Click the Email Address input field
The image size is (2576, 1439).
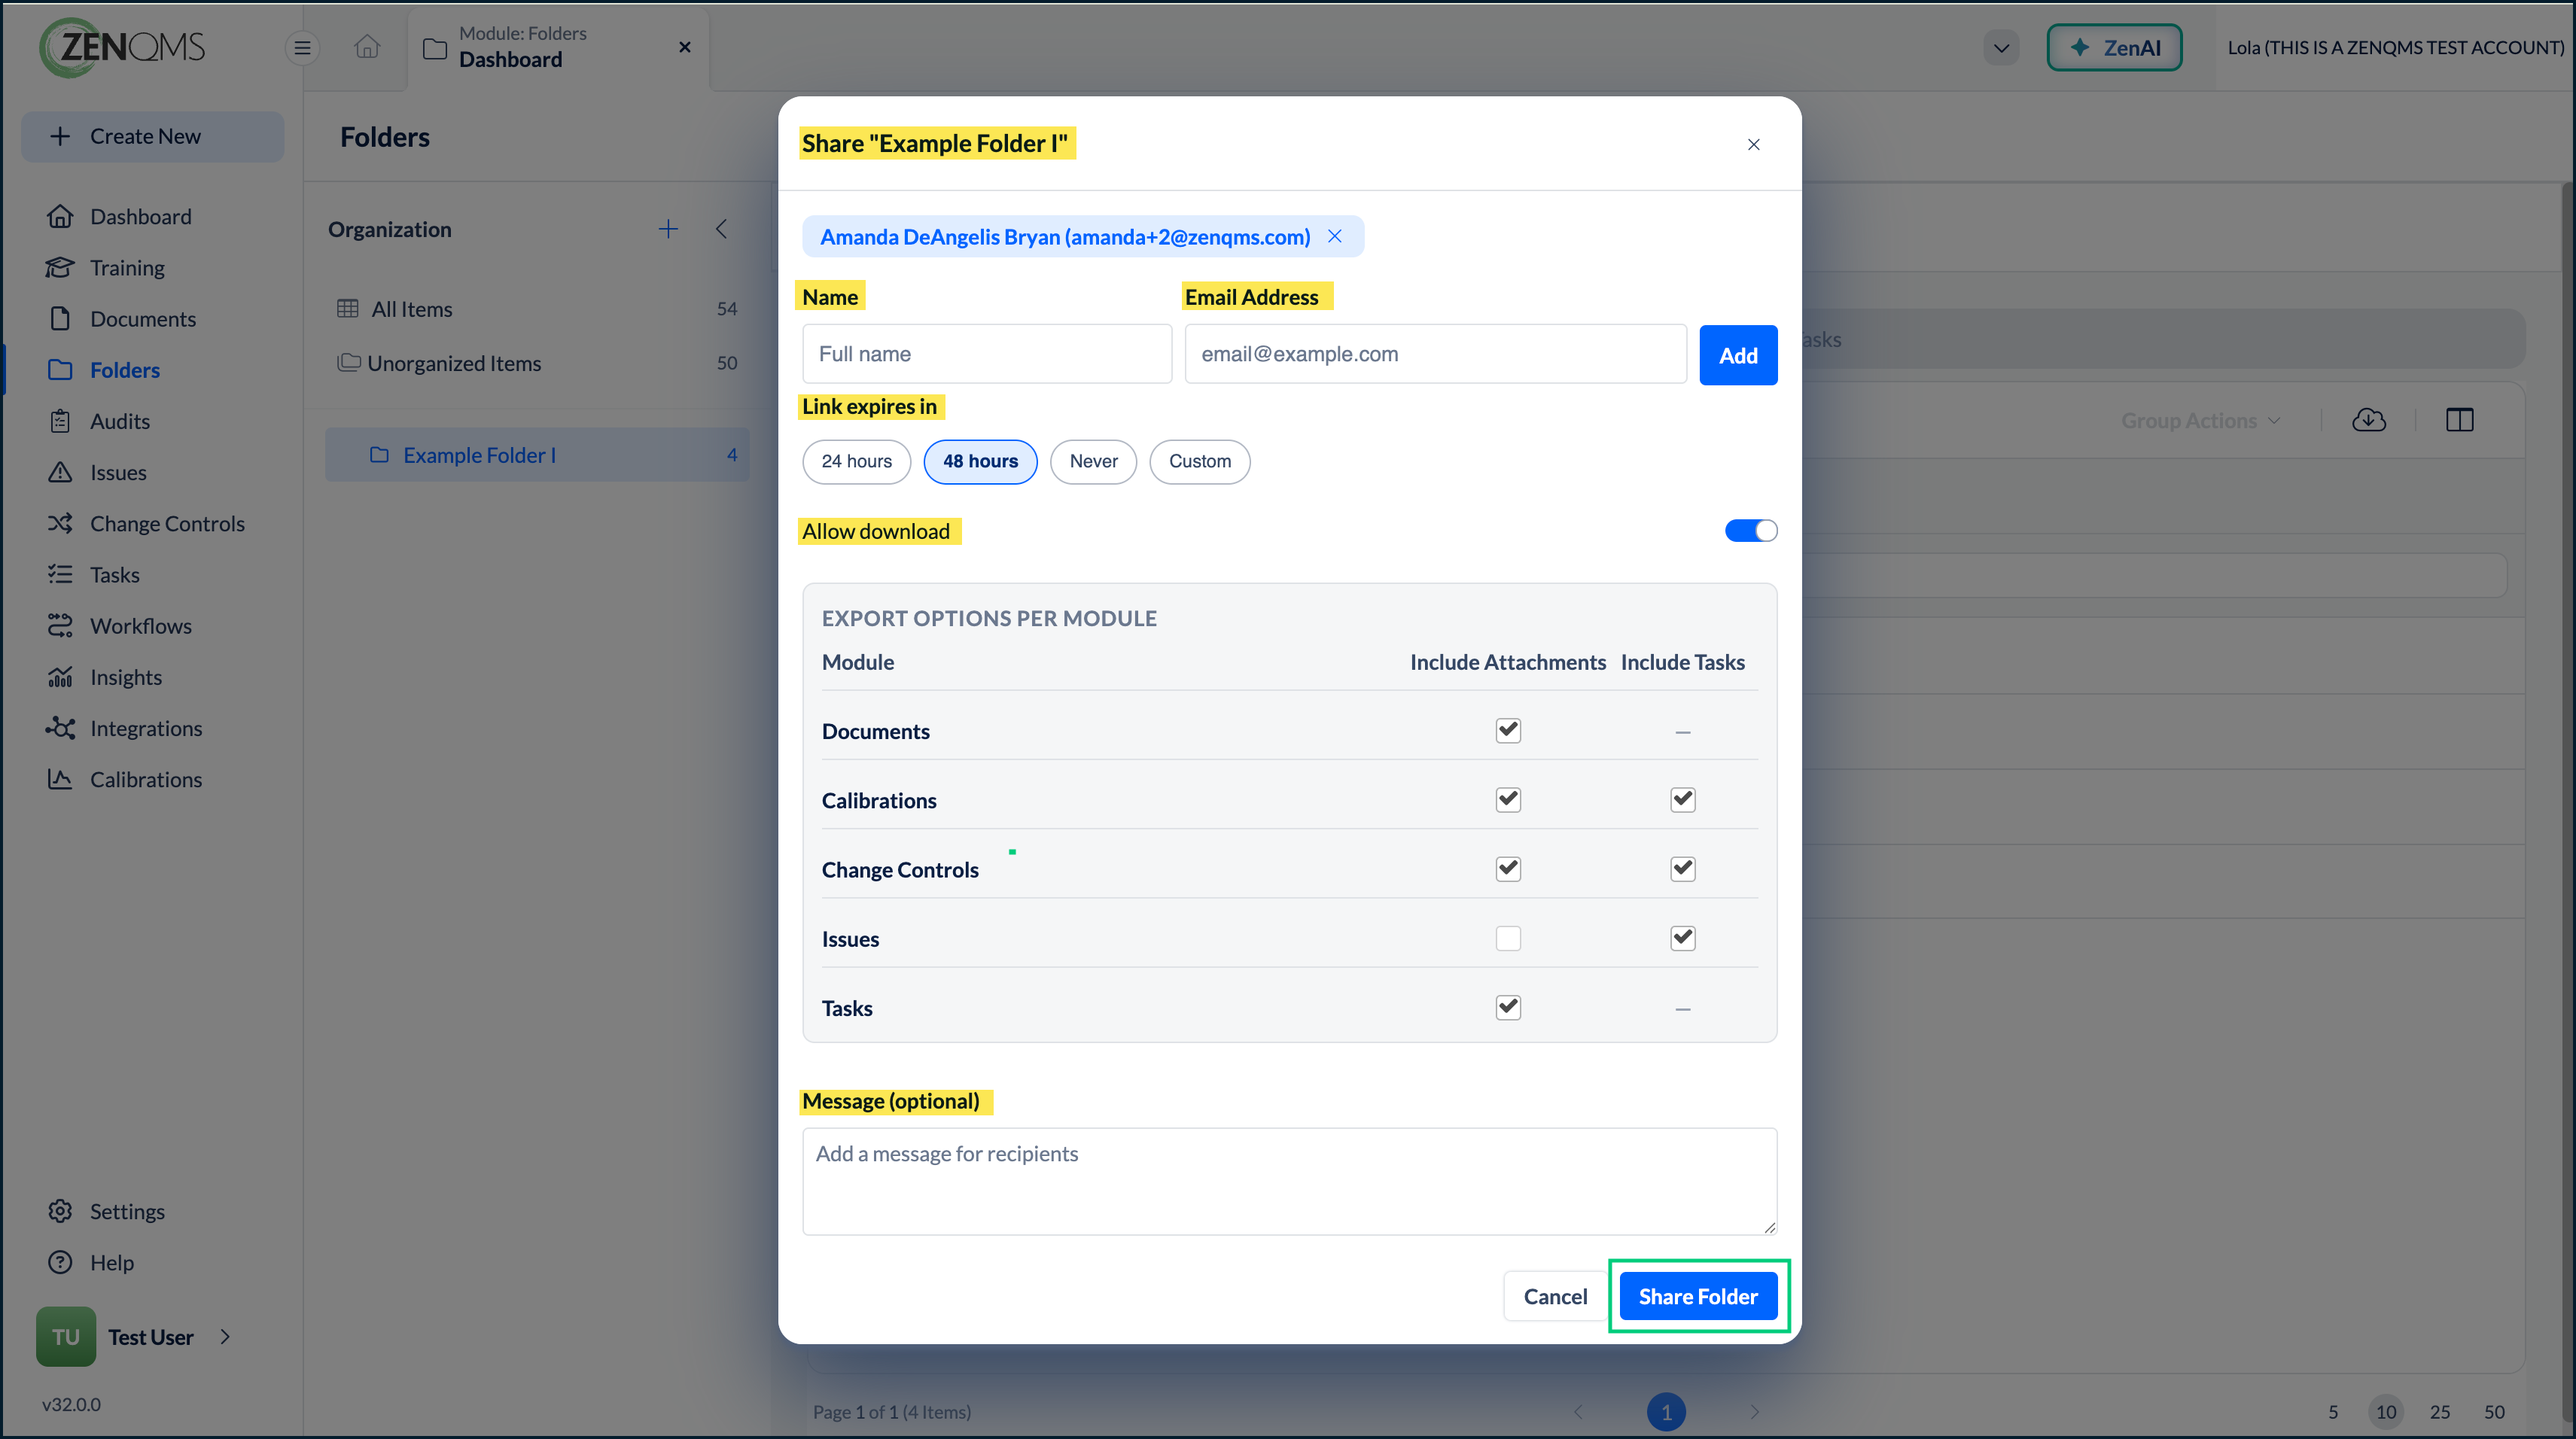point(1435,354)
